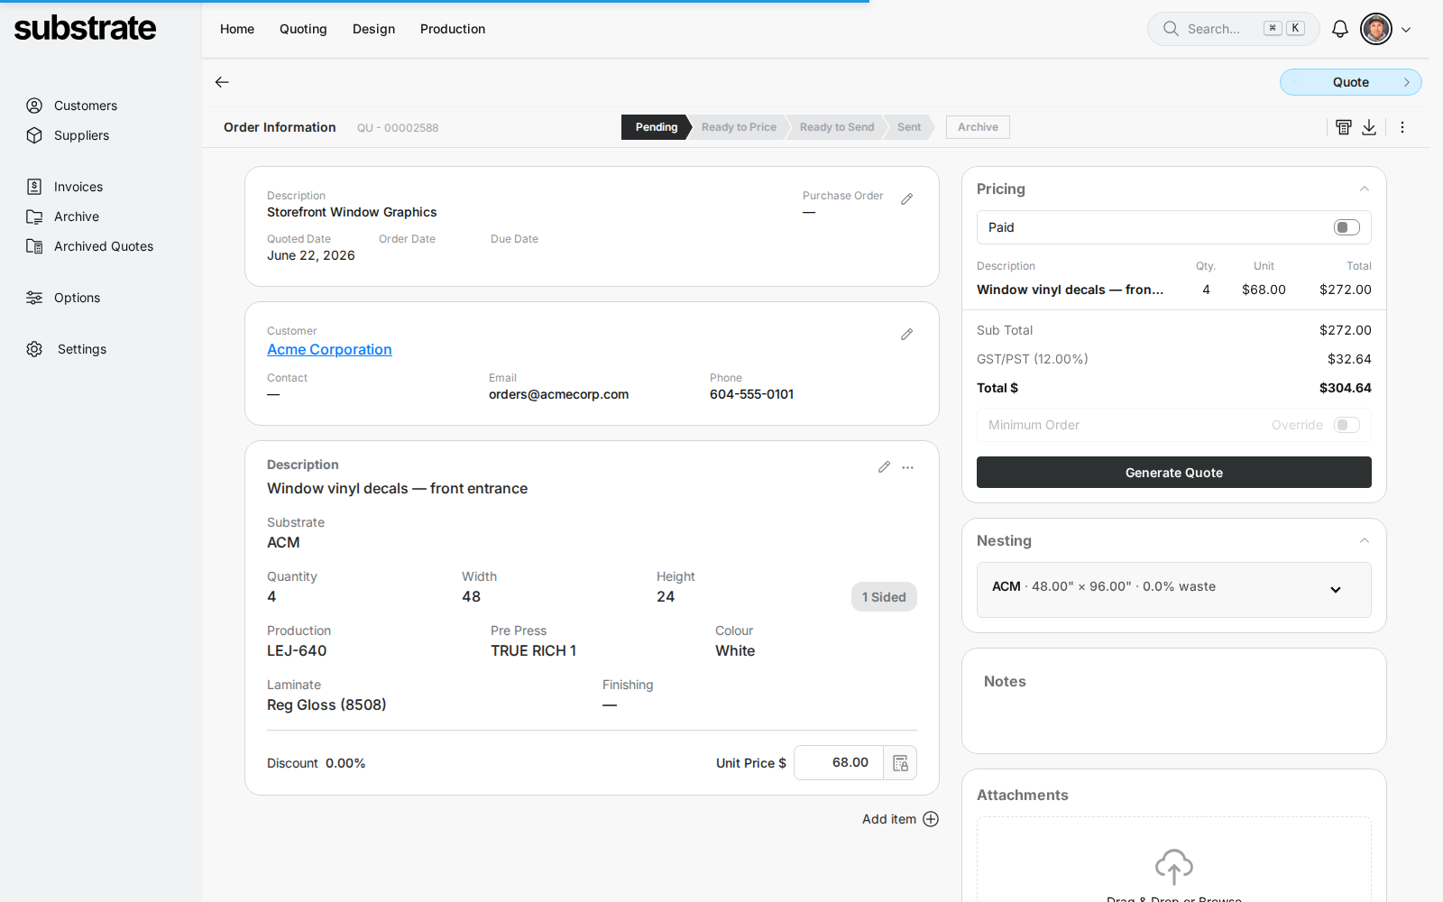Viewport: 1443px width, 902px height.
Task: Select the Pending status step
Action: tap(656, 127)
